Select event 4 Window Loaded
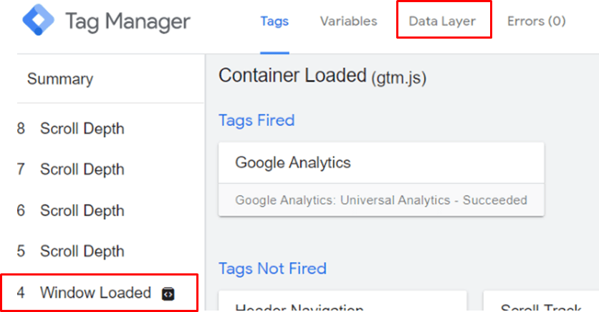Viewport: 599px width, 312px height. [x=100, y=293]
